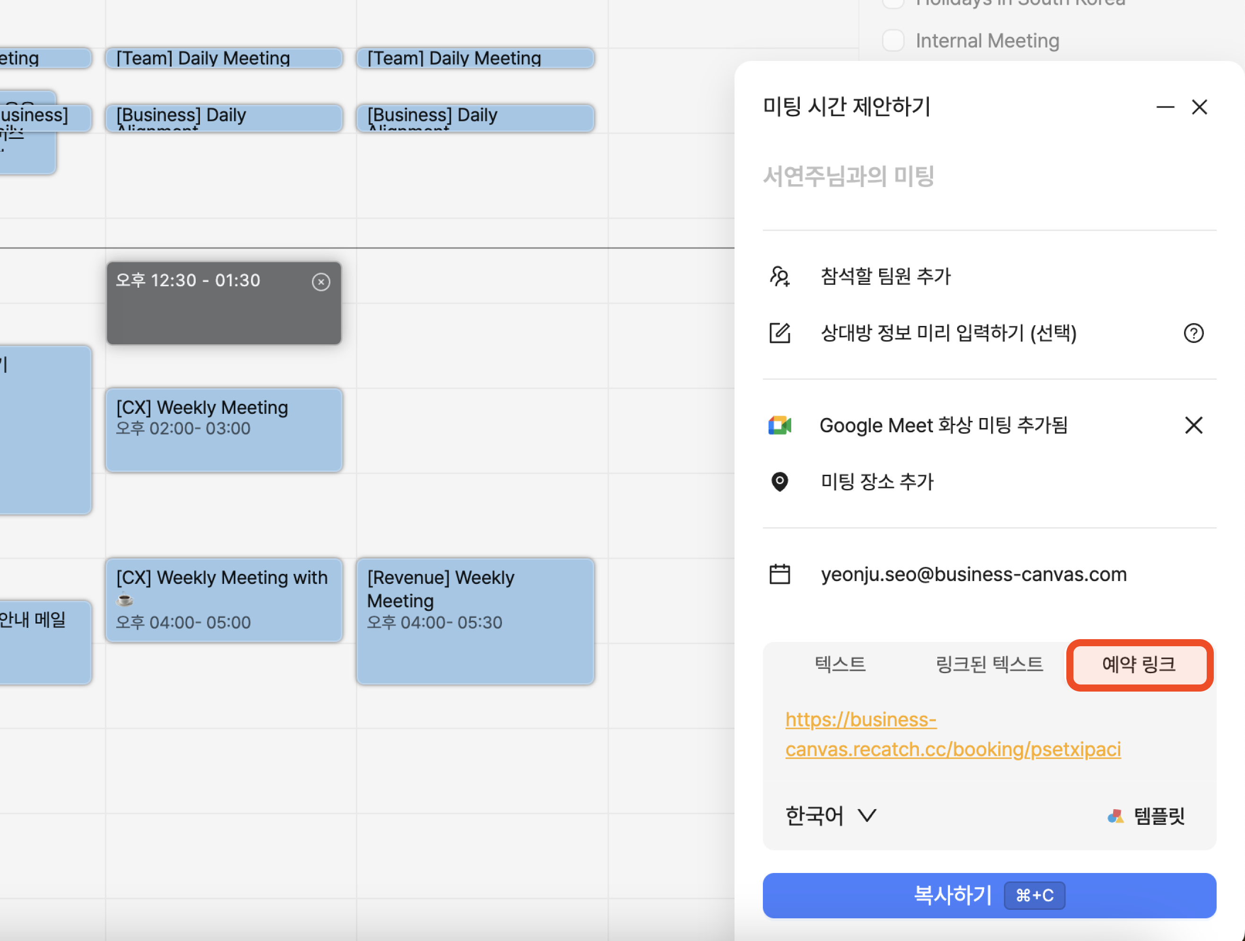Switch to the 텍스트 tab
This screenshot has height=941, width=1245.
coord(840,664)
